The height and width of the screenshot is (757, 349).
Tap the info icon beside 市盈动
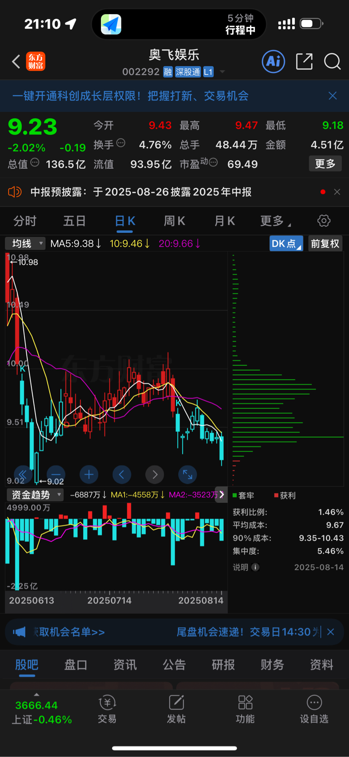tap(213, 162)
